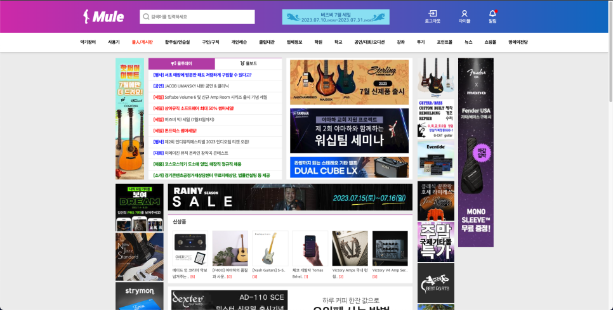The image size is (613, 310).
Task: Open Victory V4 Amp Series thumbnail
Action: pos(390,249)
